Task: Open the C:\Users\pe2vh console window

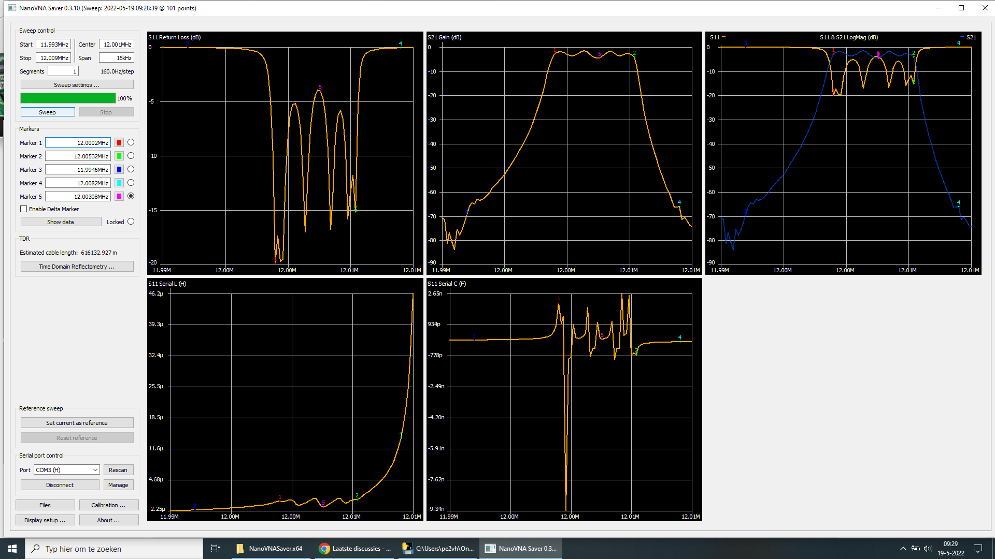Action: 438,549
